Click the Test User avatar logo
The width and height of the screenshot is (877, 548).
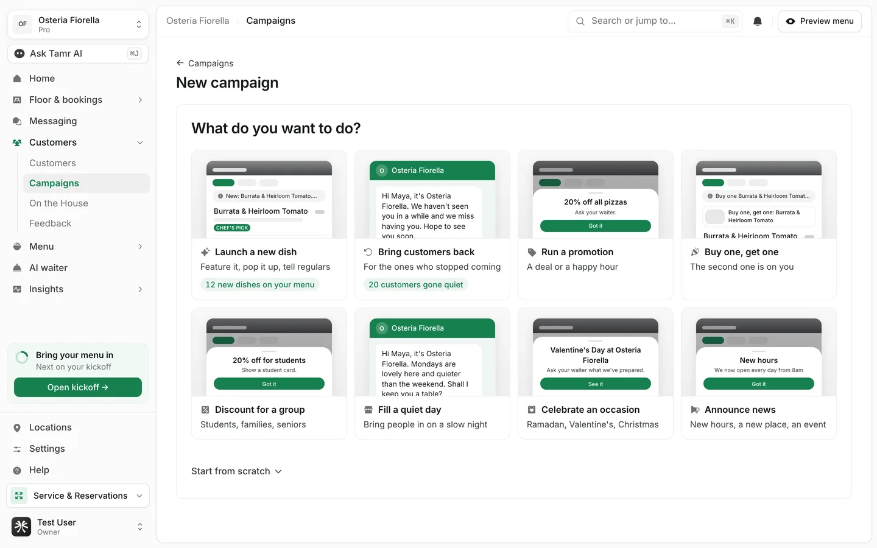pyautogui.click(x=21, y=527)
